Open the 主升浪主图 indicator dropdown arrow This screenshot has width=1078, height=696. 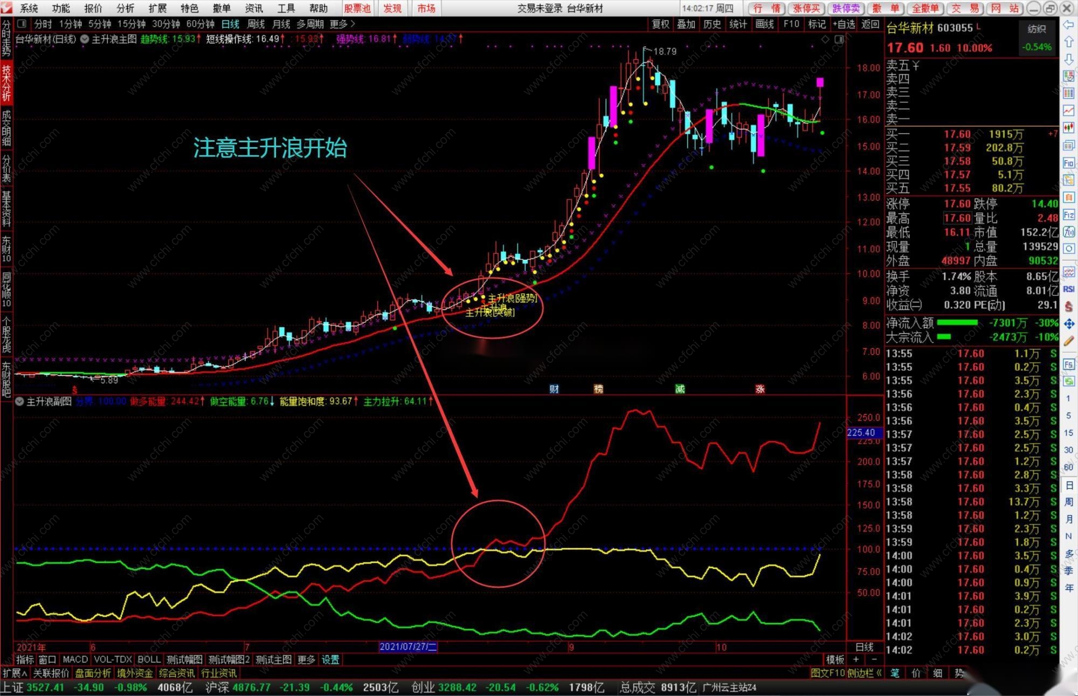pos(85,39)
